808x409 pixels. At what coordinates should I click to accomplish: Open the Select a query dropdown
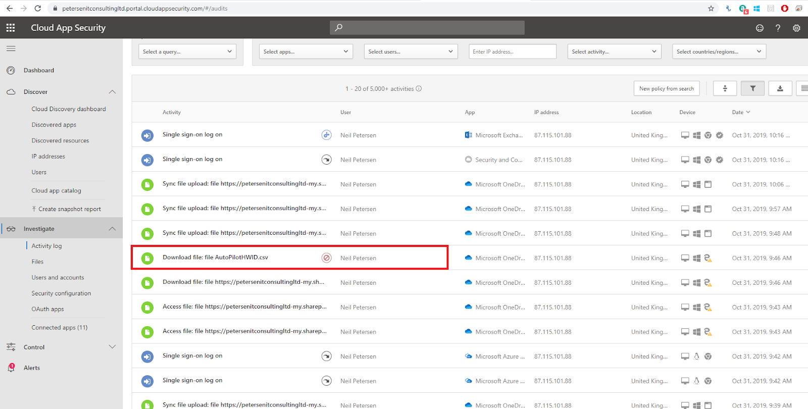pyautogui.click(x=187, y=52)
